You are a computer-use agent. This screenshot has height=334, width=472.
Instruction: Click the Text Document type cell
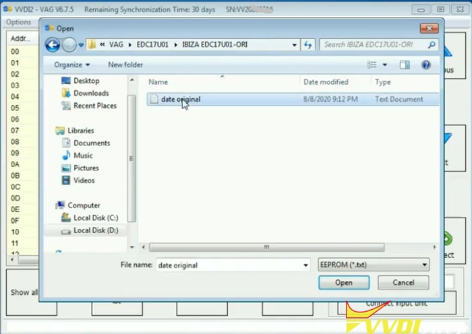[399, 99]
